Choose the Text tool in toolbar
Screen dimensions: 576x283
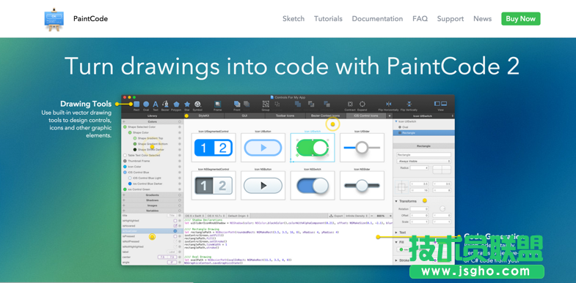[x=156, y=104]
